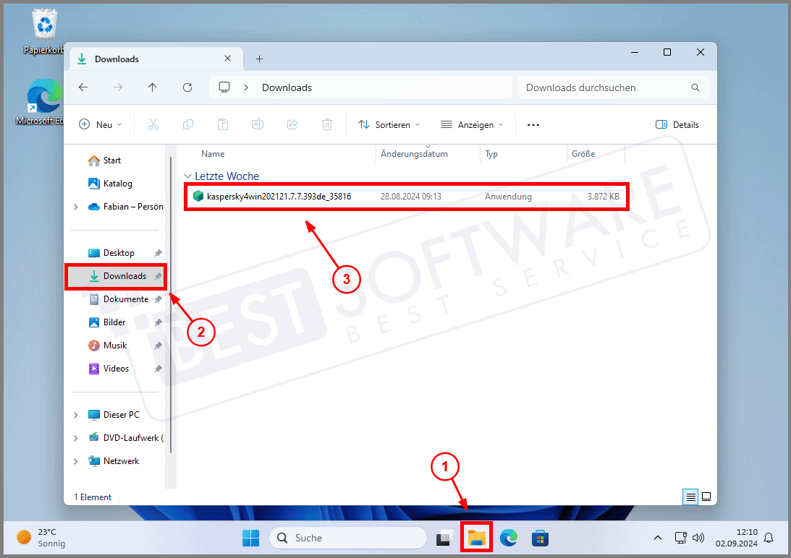Click the Copy icon
Screen dimensions: 791x558
tap(188, 124)
